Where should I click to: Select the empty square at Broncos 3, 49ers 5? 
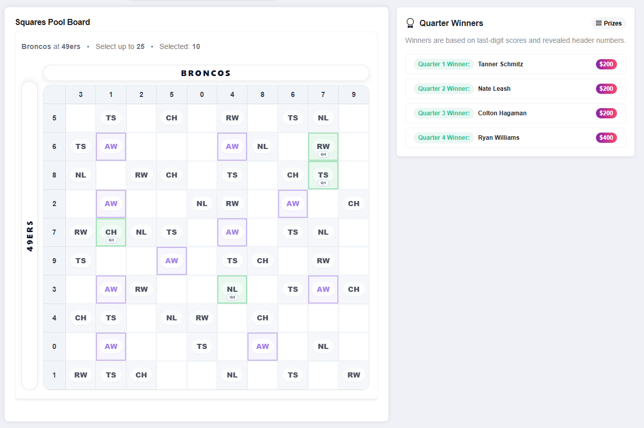[81, 118]
